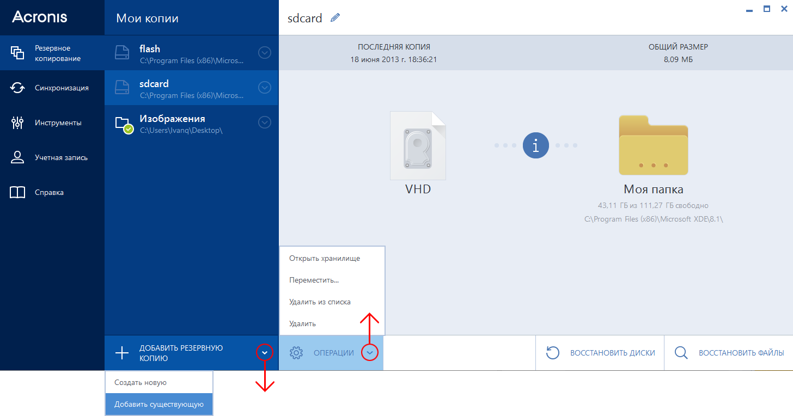Click the Мои копии panel heading
Viewport: 793px width, 416px height.
point(147,19)
